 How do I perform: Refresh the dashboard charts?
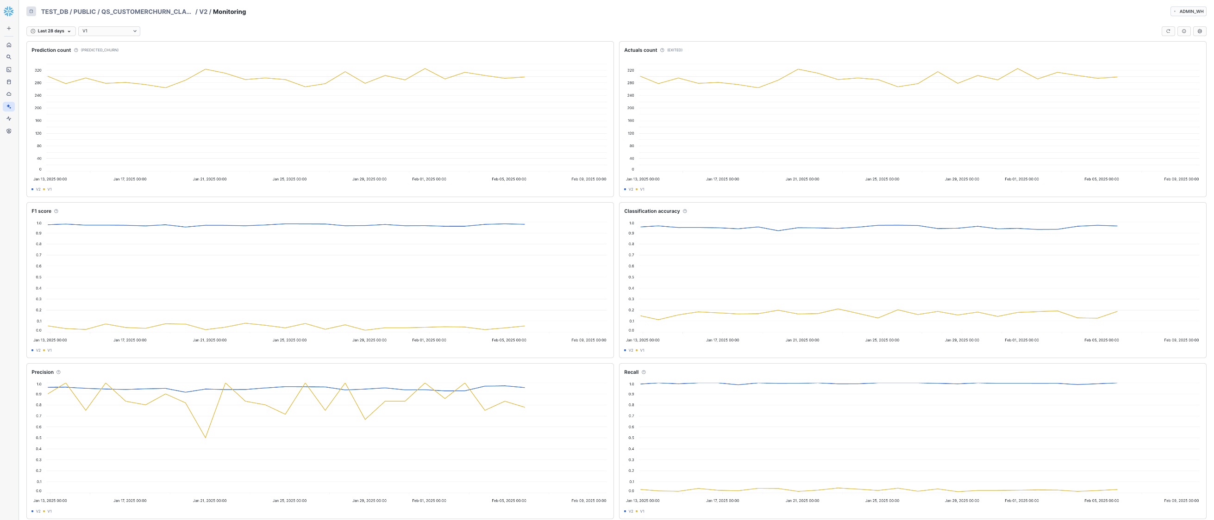1168,31
